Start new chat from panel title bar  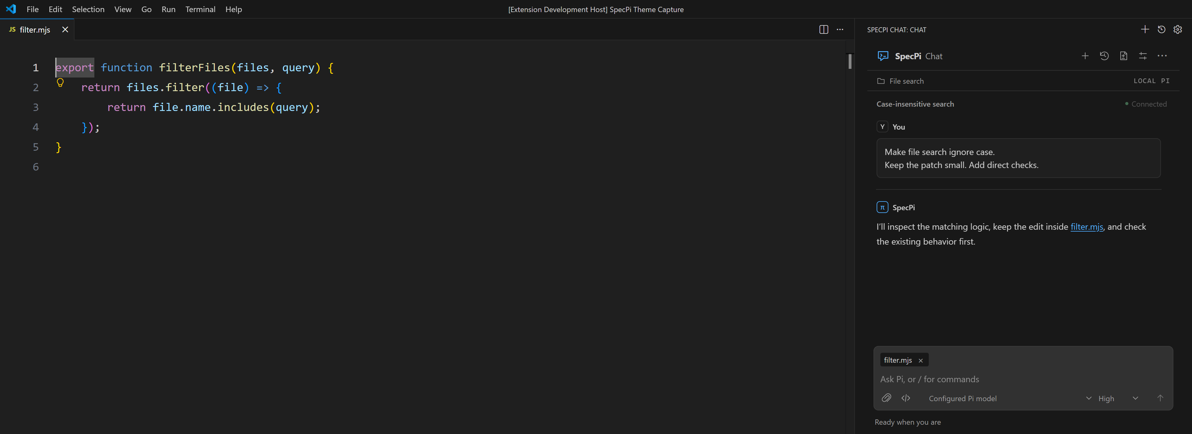coord(1145,29)
